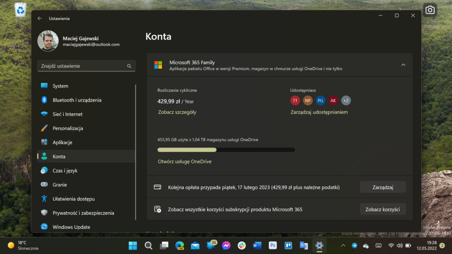Image resolution: width=452 pixels, height=254 pixels.
Task: Click the +2 more users badge
Action: [346, 101]
